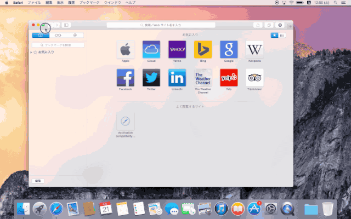Click the Safari compass in the Dock
The height and width of the screenshot is (219, 351).
tap(56, 209)
